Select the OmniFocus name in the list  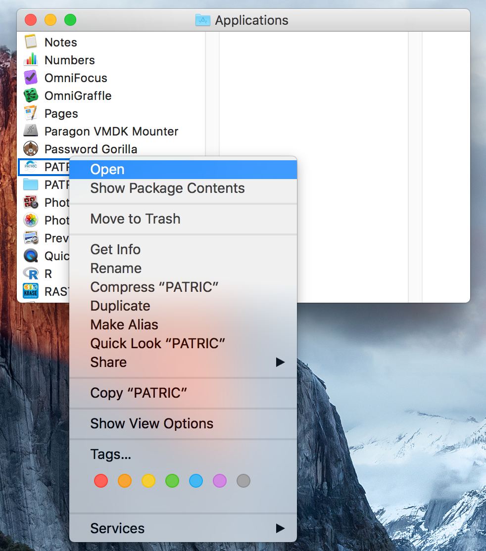coord(76,78)
